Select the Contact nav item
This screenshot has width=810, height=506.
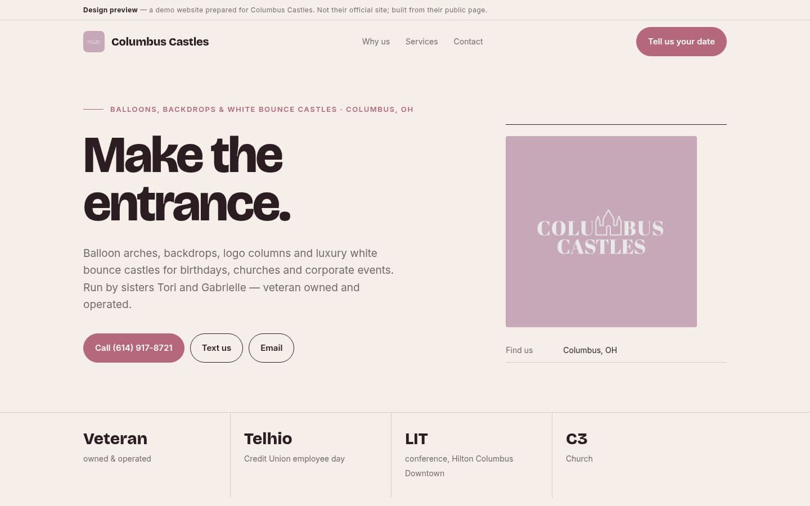pos(468,42)
